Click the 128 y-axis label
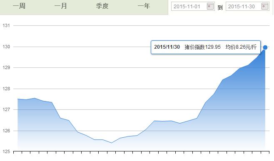 tap(6, 89)
